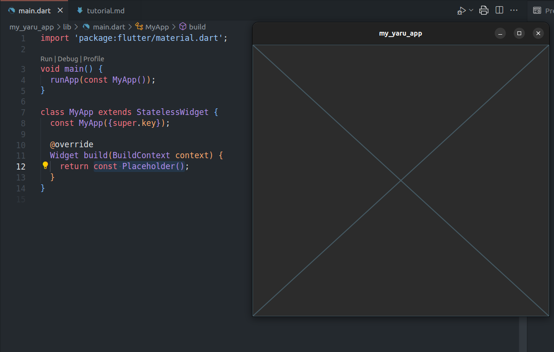The image size is (554, 352).
Task: Click the Profile CodeLens link above main
Action: pos(94,59)
